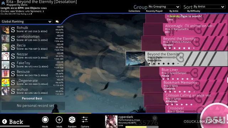Image resolution: width=228 pixels, height=128 pixels.
Task: Click the selected Beyond the Eternity Desolation card
Action: pos(177,59)
